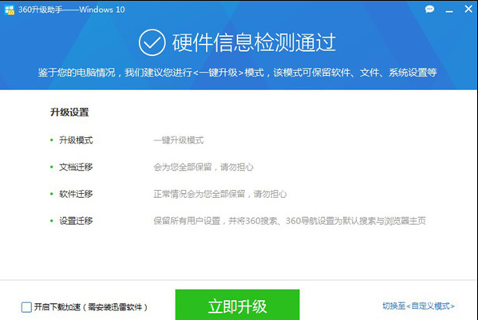Enable download acceleration checkbox
Image resolution: width=478 pixels, height=320 pixels.
pyautogui.click(x=26, y=307)
